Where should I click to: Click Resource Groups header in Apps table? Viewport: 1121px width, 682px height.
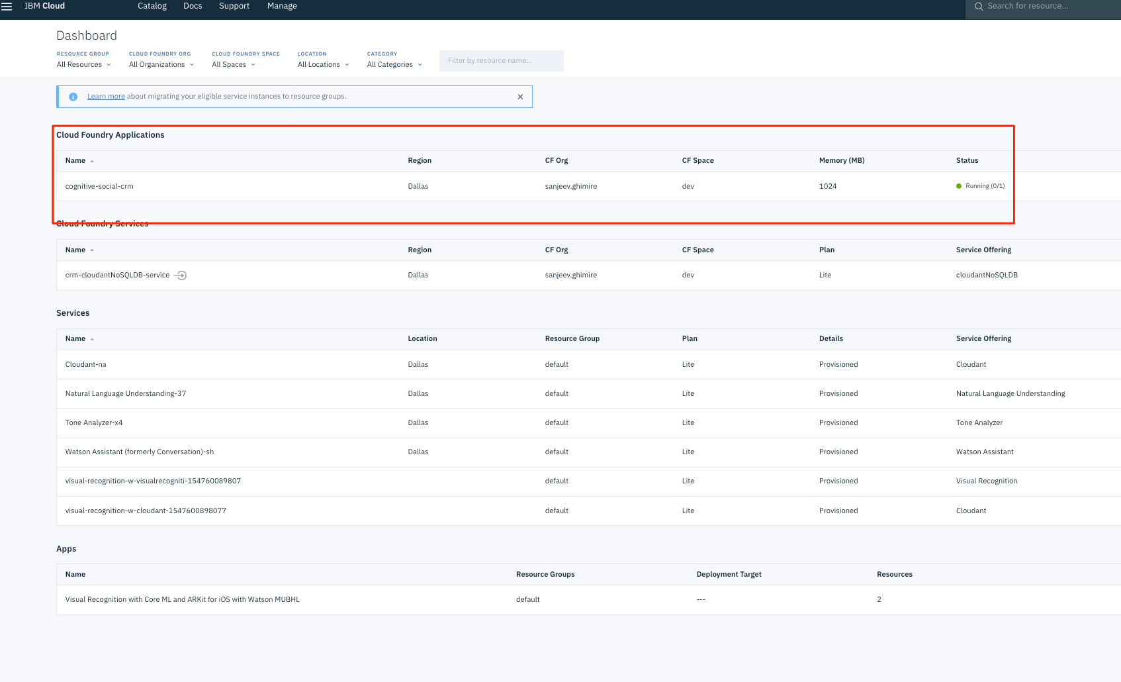pos(545,574)
